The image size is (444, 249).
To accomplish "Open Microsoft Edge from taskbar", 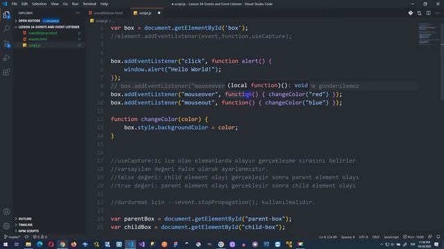I will tap(40, 244).
